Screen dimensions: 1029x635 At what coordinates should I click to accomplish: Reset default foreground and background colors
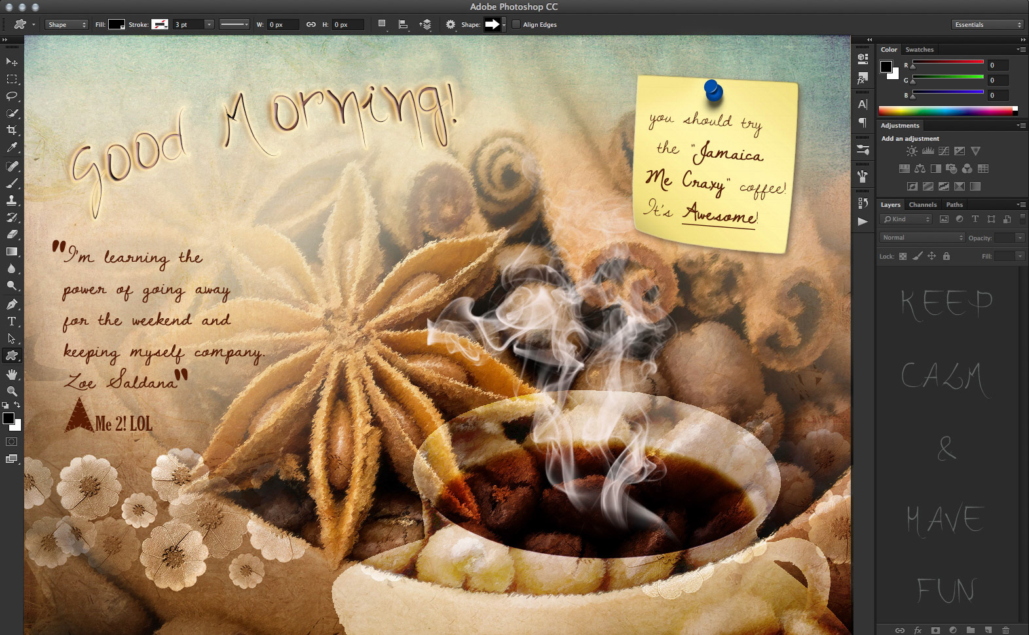[5, 405]
